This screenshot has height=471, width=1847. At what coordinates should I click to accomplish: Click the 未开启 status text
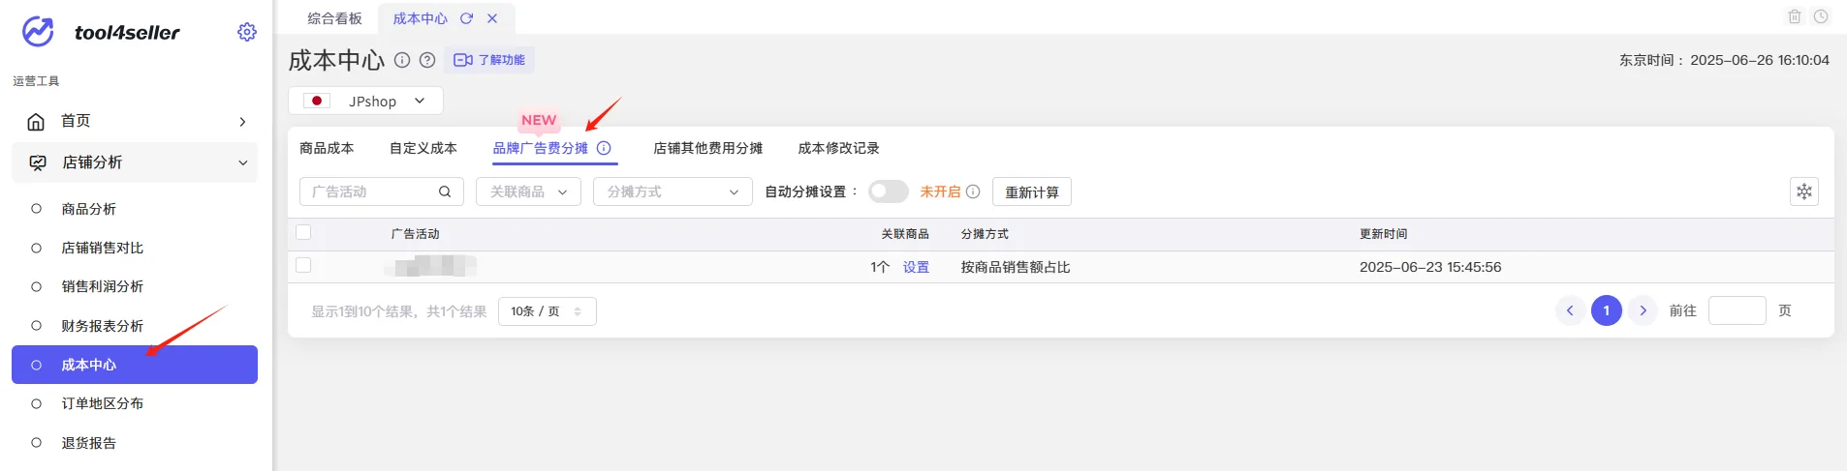click(940, 191)
